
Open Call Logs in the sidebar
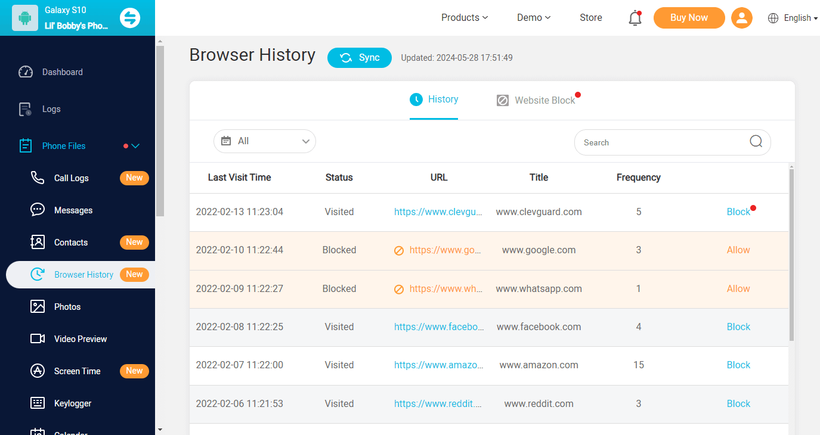click(x=72, y=178)
